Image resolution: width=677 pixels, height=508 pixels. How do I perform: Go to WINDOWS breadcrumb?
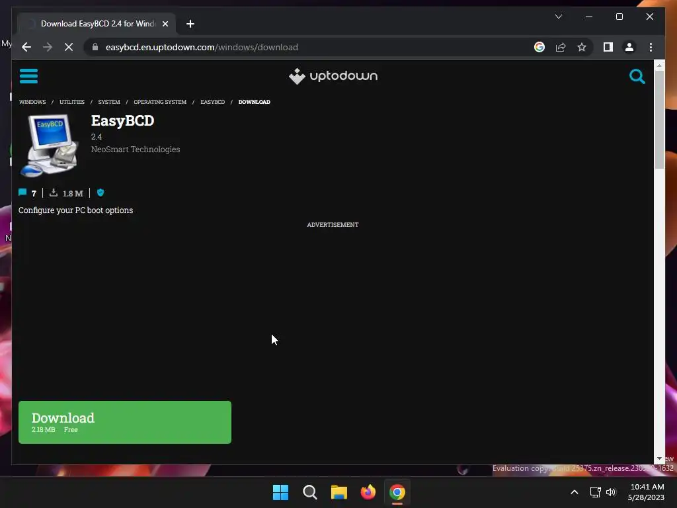pos(32,102)
